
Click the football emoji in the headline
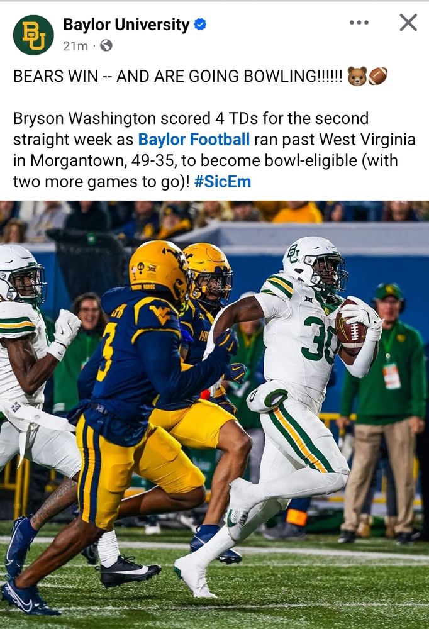click(x=378, y=76)
